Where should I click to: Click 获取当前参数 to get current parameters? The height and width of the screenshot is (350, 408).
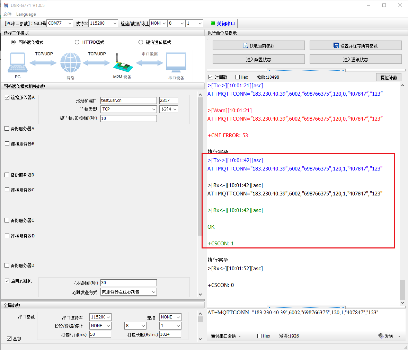pyautogui.click(x=258, y=45)
